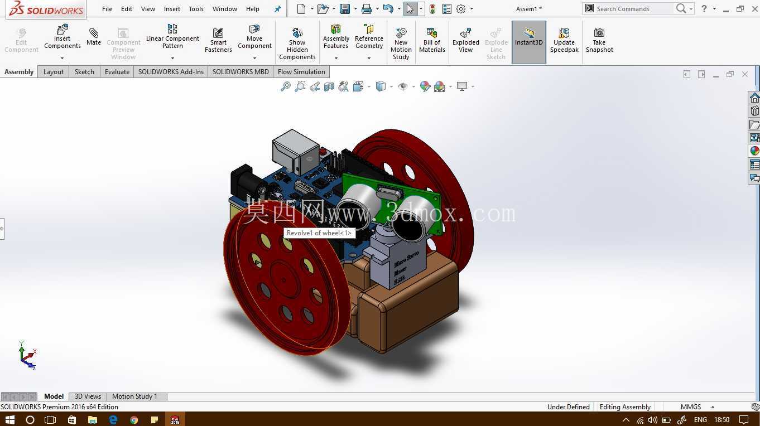
Task: Click Windows Start button
Action: coord(11,419)
